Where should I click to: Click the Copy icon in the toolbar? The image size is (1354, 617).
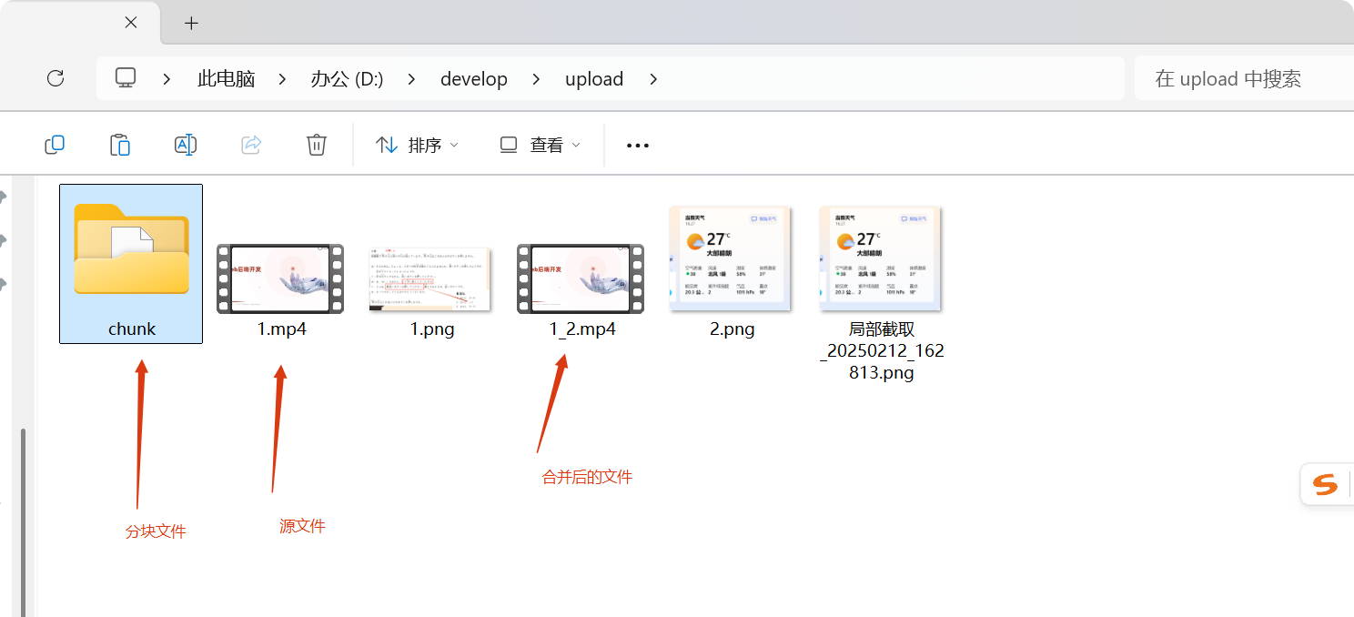pos(55,144)
